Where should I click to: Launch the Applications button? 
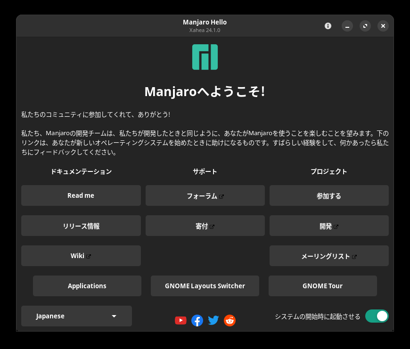pyautogui.click(x=87, y=286)
